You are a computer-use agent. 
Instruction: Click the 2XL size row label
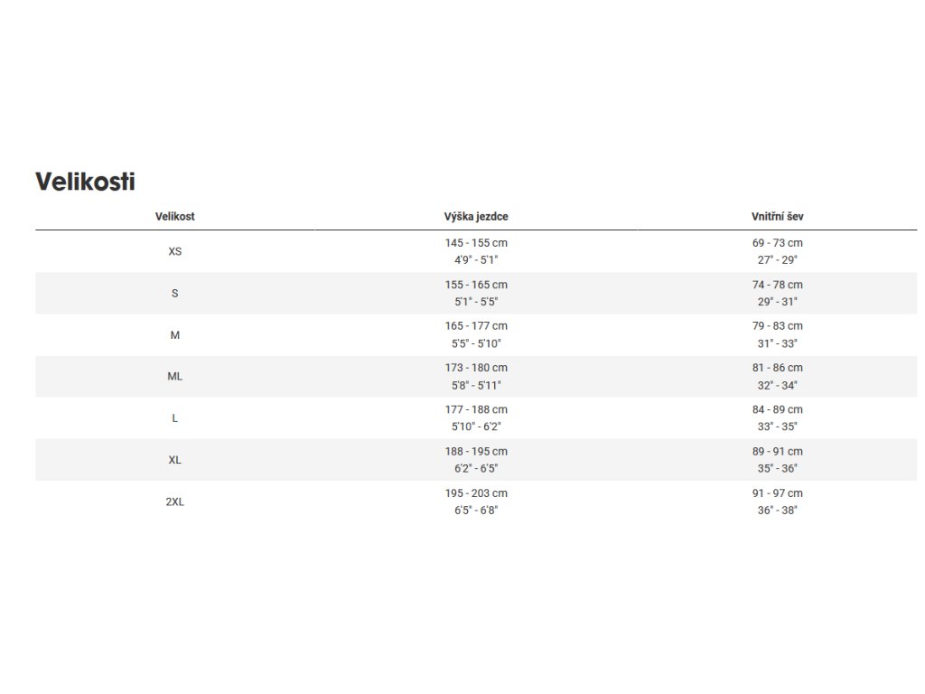(x=175, y=502)
